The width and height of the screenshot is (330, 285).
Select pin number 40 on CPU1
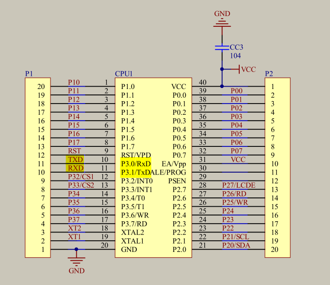pos(202,82)
